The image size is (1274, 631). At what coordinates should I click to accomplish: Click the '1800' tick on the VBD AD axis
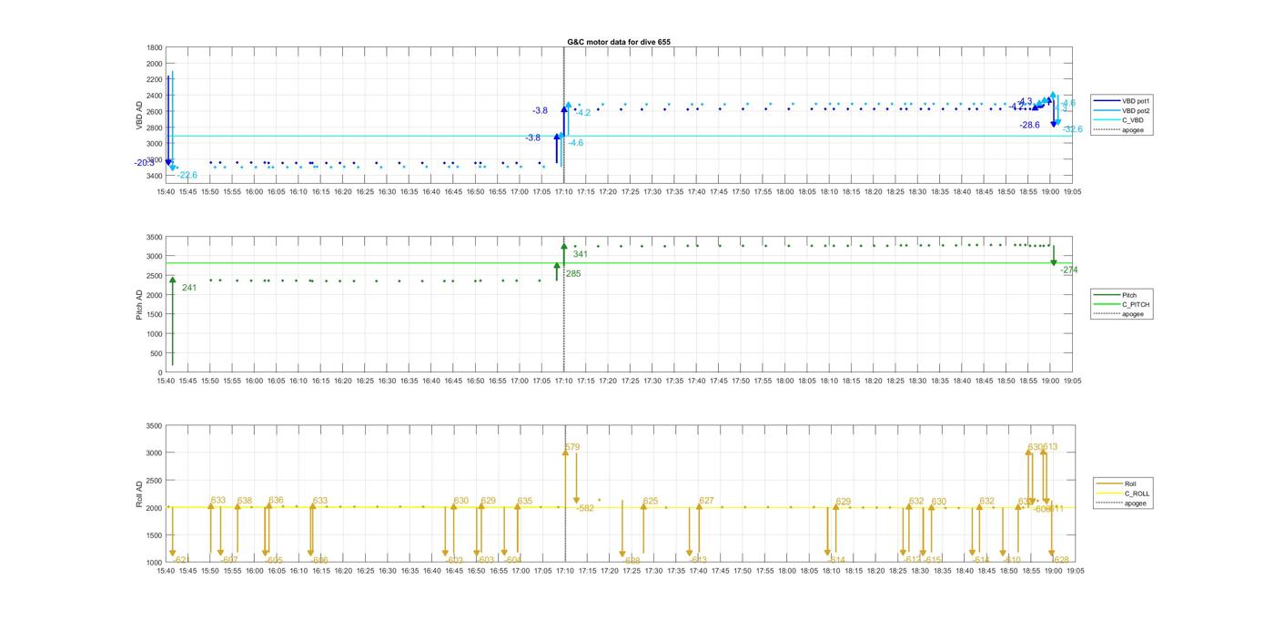click(155, 47)
